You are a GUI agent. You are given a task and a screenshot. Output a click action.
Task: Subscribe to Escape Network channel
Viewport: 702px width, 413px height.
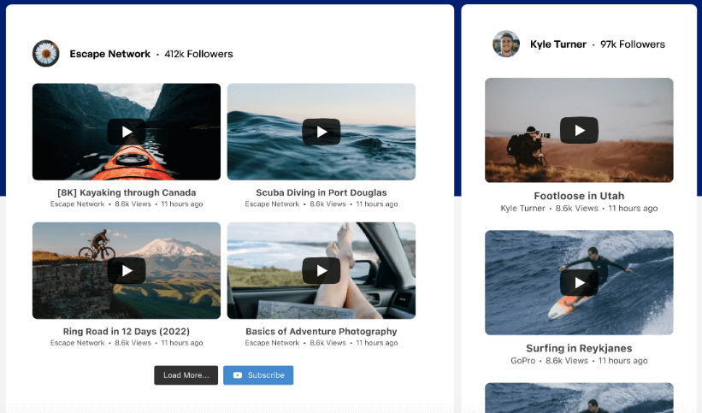pyautogui.click(x=258, y=375)
